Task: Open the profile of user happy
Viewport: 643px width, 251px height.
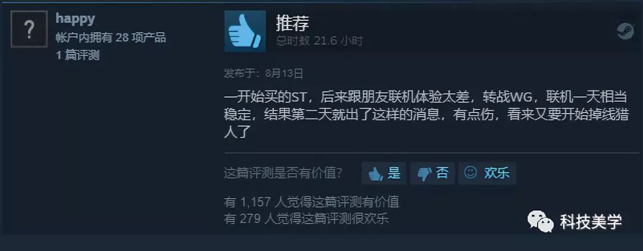Action: point(75,19)
